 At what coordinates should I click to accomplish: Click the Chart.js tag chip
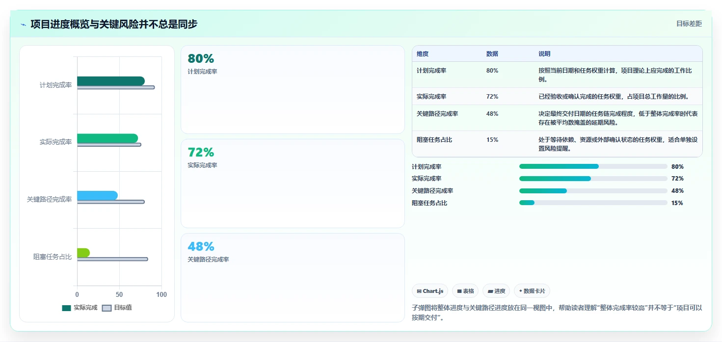(429, 291)
